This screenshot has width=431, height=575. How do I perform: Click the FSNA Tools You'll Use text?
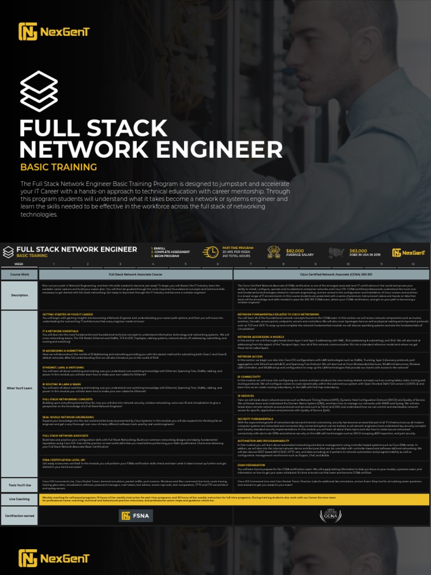[x=135, y=485]
